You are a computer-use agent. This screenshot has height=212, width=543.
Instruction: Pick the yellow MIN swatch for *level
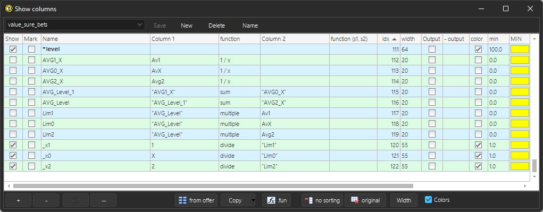click(520, 49)
